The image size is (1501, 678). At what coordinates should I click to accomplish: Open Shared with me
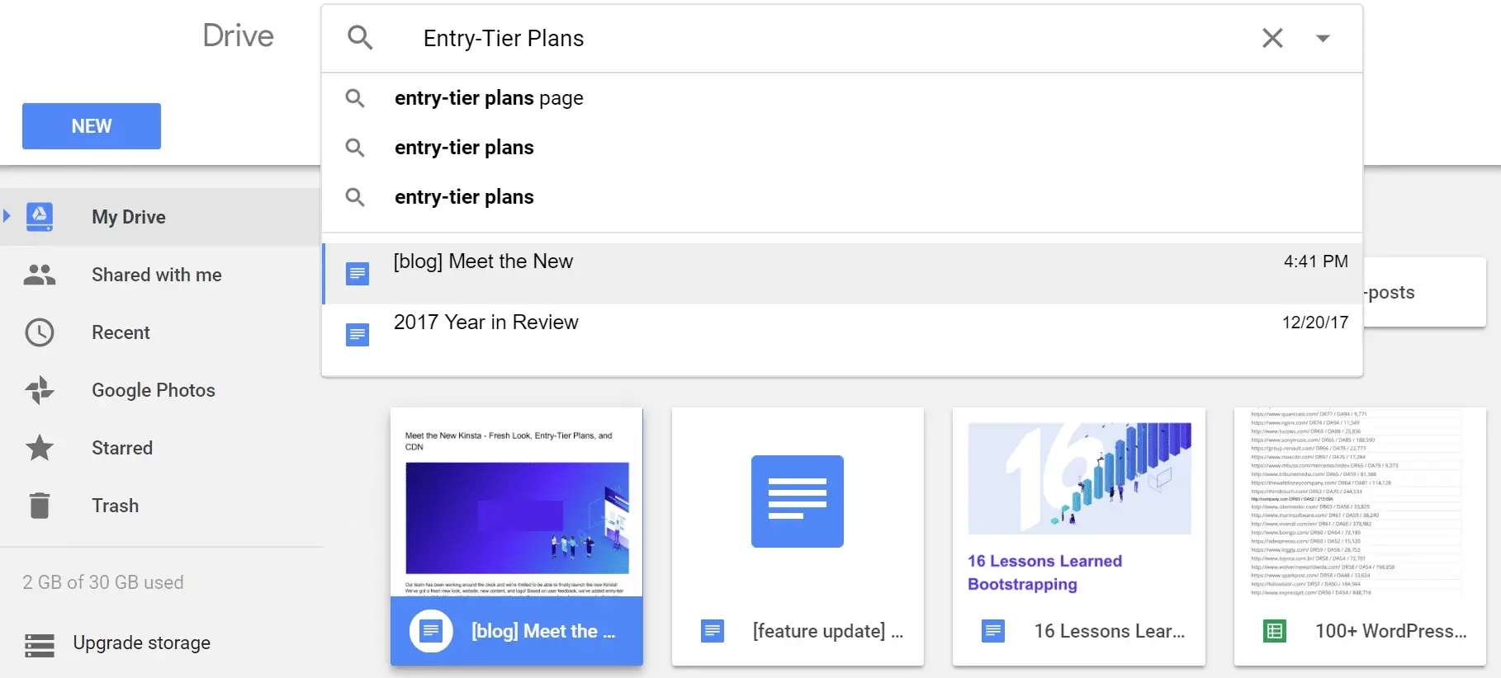(157, 275)
